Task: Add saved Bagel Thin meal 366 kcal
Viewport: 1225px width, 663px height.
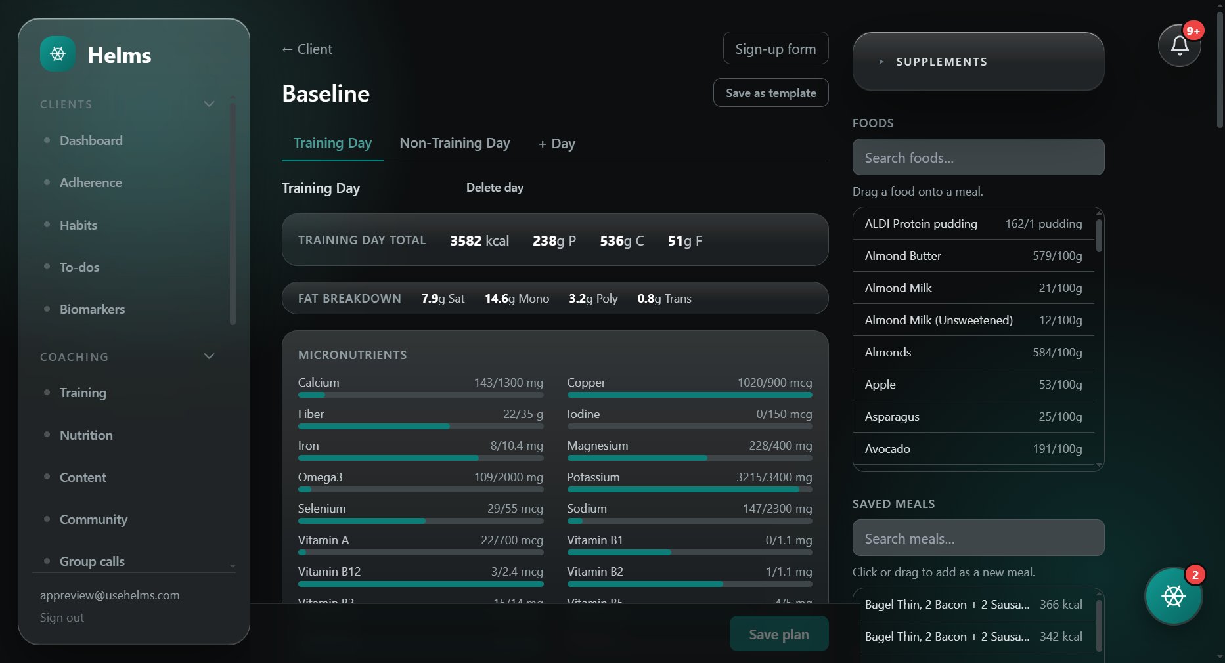Action: 973,605
